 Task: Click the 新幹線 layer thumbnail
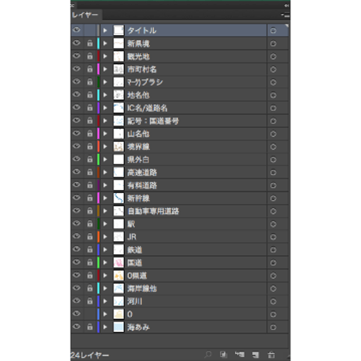(x=119, y=199)
